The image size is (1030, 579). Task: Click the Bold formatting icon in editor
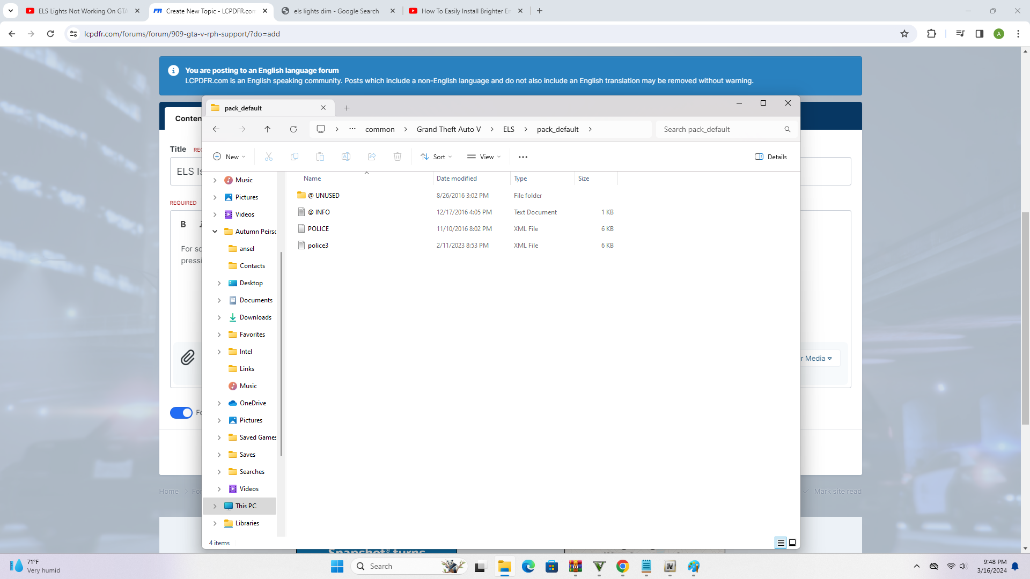coord(183,224)
